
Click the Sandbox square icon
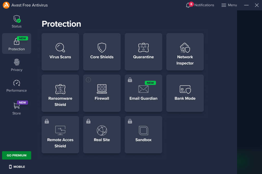(x=143, y=130)
